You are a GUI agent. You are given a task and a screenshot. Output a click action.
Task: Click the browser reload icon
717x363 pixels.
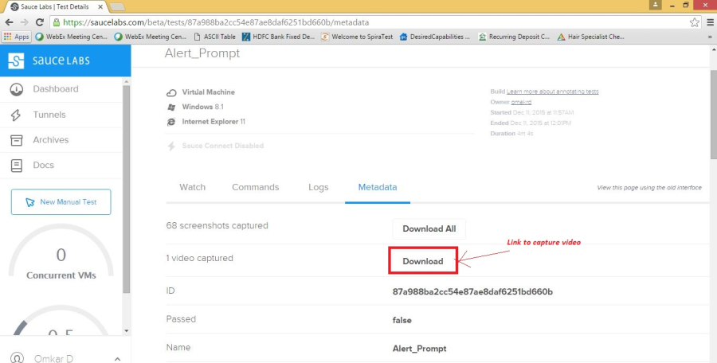[40, 22]
